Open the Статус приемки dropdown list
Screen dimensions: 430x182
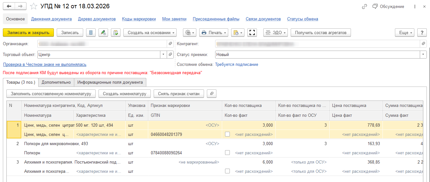coord(423,54)
